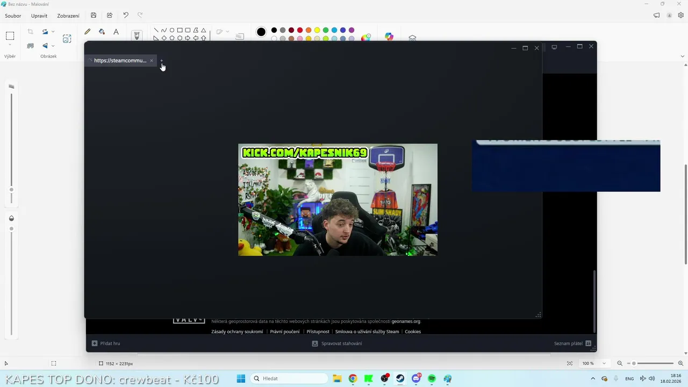
Task: Open the Právní poučení link
Action: (x=285, y=332)
